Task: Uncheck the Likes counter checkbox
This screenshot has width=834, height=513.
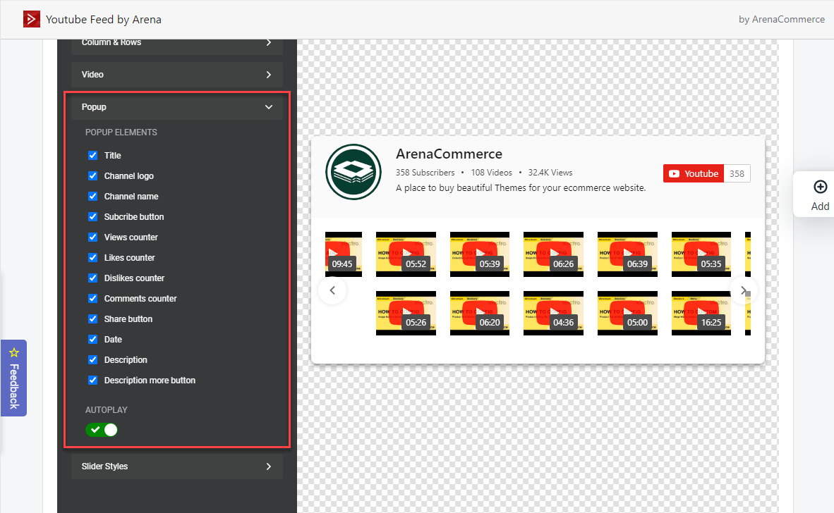Action: point(92,258)
